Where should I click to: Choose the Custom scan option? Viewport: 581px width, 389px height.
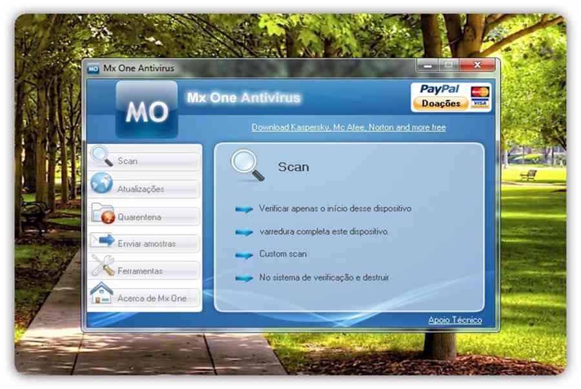tap(283, 254)
